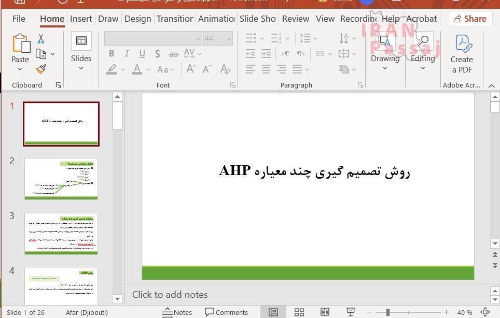Apply the font color A
The image size is (500, 318).
click(x=137, y=69)
